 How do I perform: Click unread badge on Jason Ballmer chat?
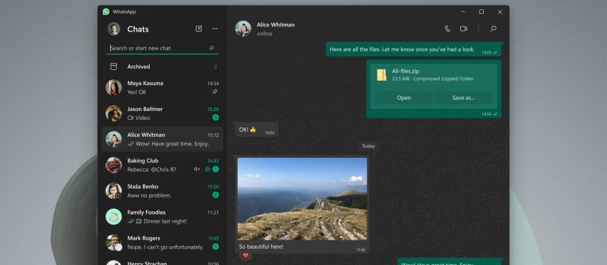point(216,117)
